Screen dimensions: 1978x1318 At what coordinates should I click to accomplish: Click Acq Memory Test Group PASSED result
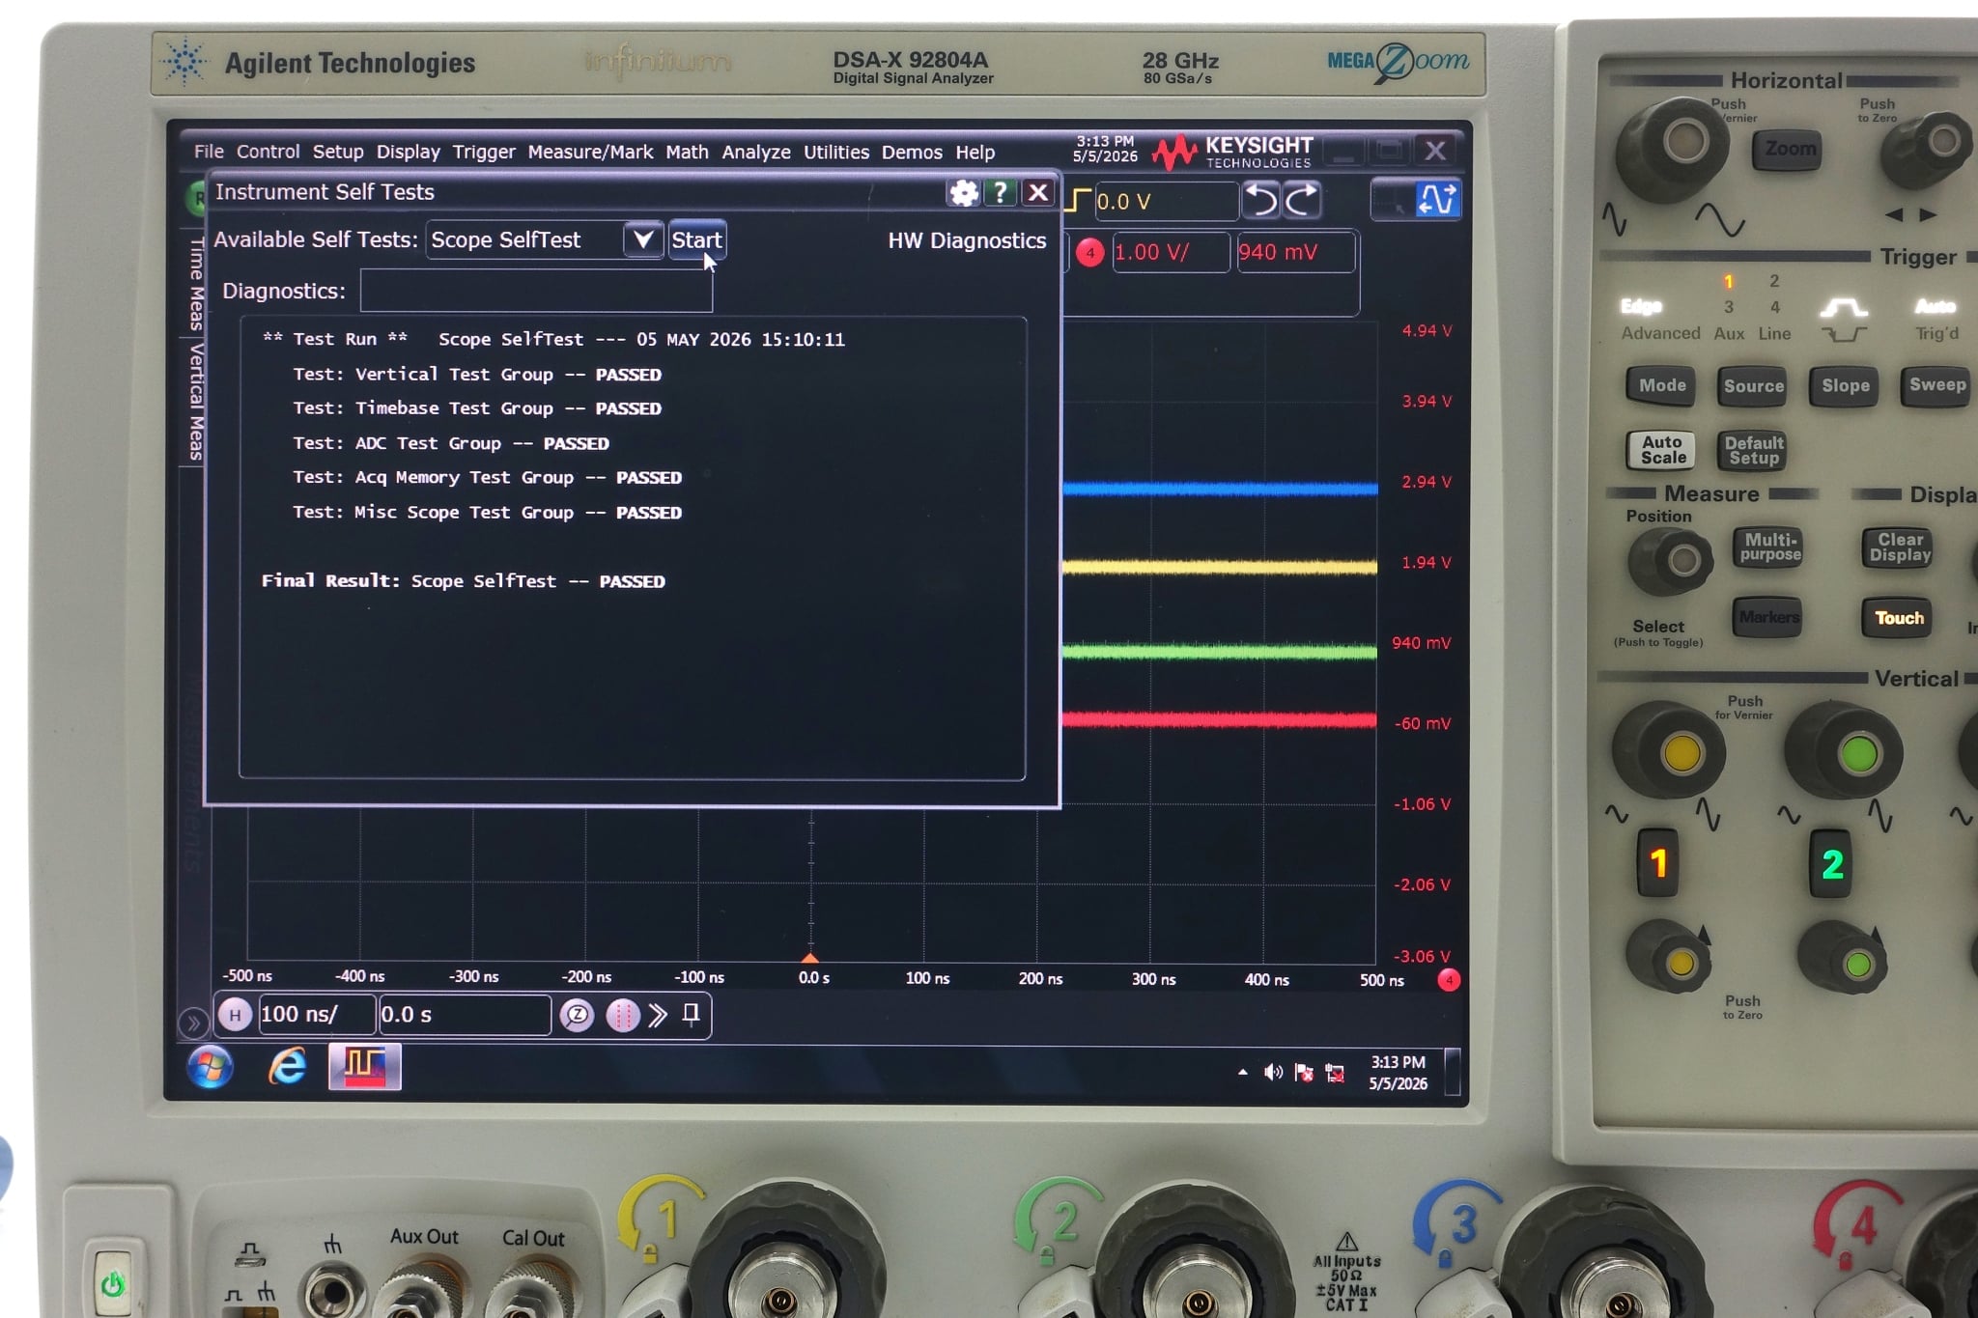488,478
